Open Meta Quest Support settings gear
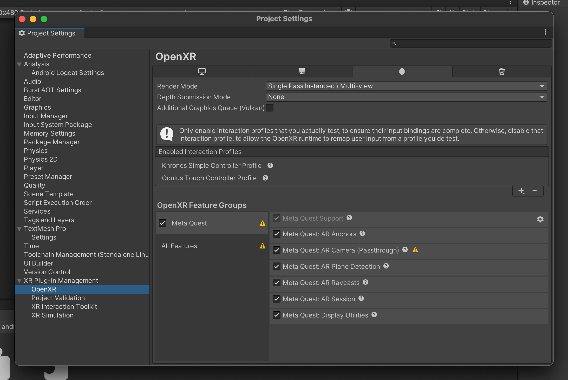The height and width of the screenshot is (380, 568). tap(540, 220)
